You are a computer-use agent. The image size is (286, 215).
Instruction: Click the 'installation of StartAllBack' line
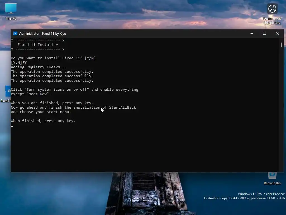click(73, 107)
